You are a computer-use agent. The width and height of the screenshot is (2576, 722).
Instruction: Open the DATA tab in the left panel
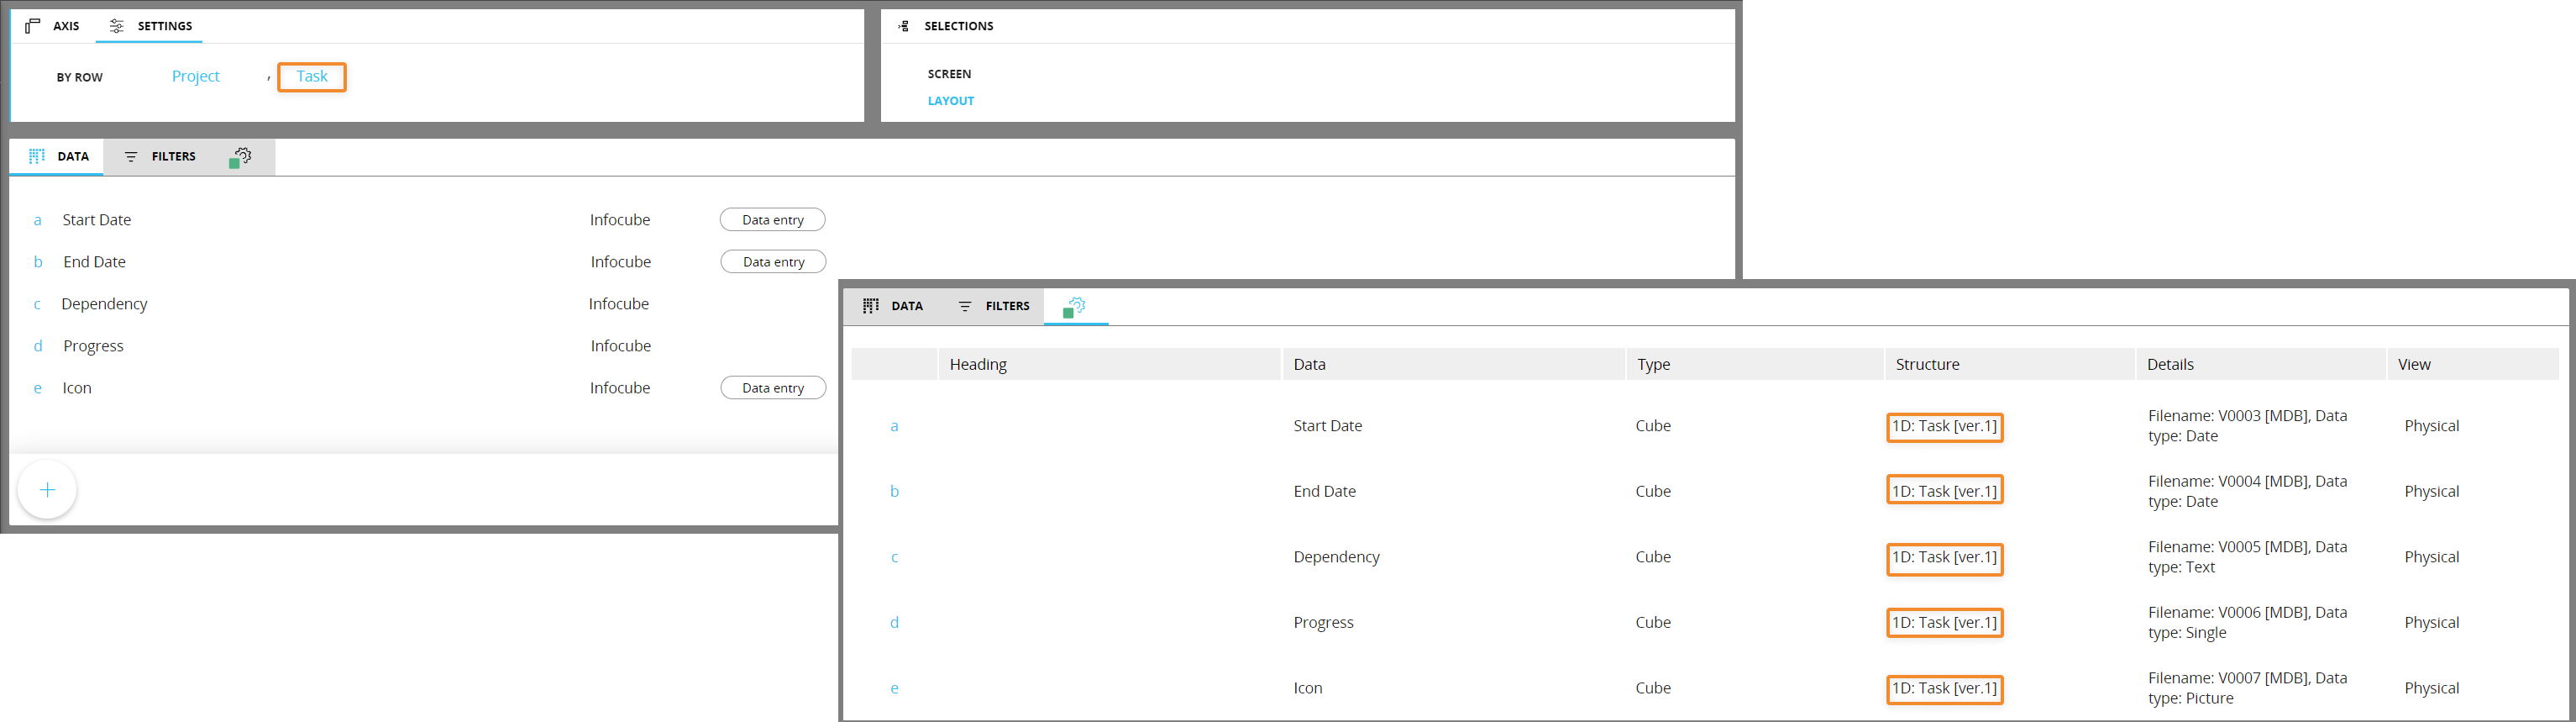(x=58, y=156)
